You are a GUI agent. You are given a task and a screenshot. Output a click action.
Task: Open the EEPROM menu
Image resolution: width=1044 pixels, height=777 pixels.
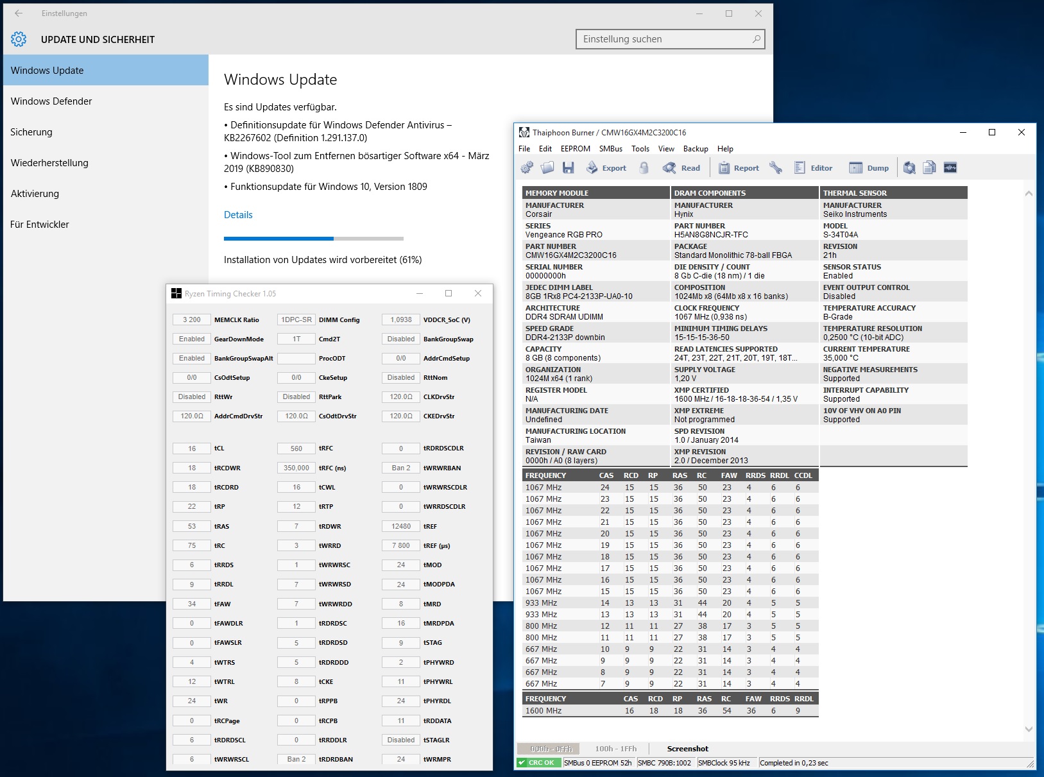pos(576,149)
